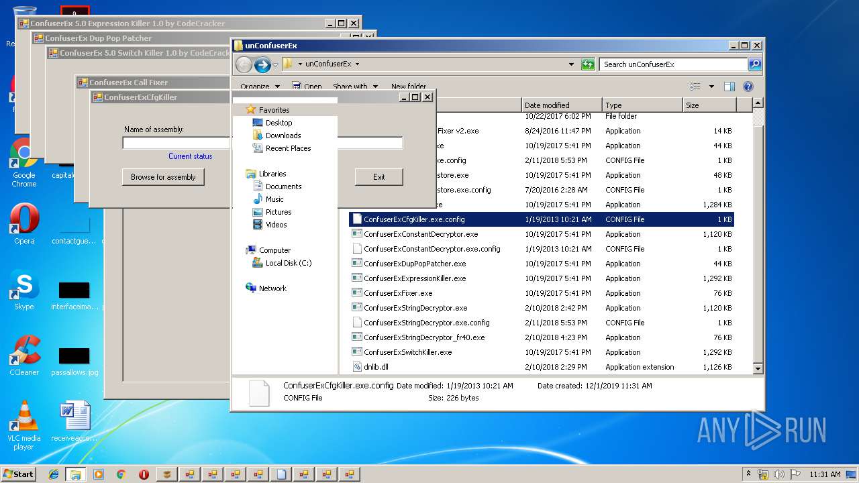The width and height of the screenshot is (859, 483).
Task: Select the ConfuserExFixer.exe file icon
Action: click(357, 293)
